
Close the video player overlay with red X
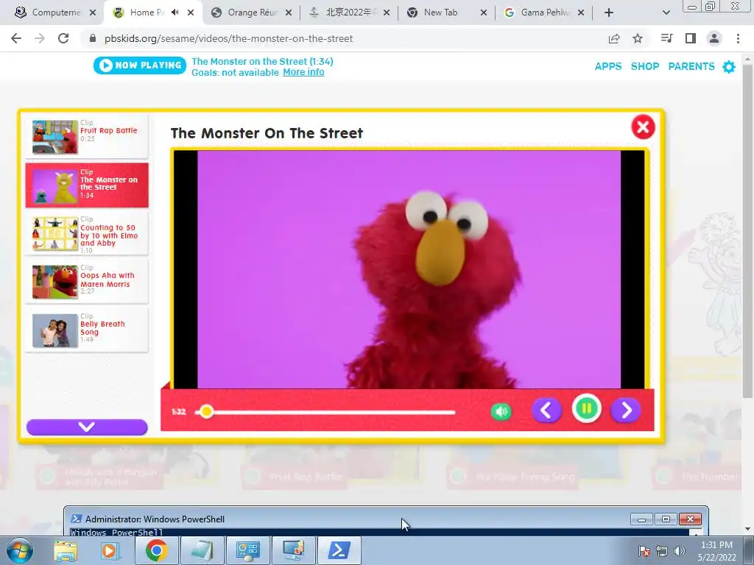pyautogui.click(x=643, y=127)
